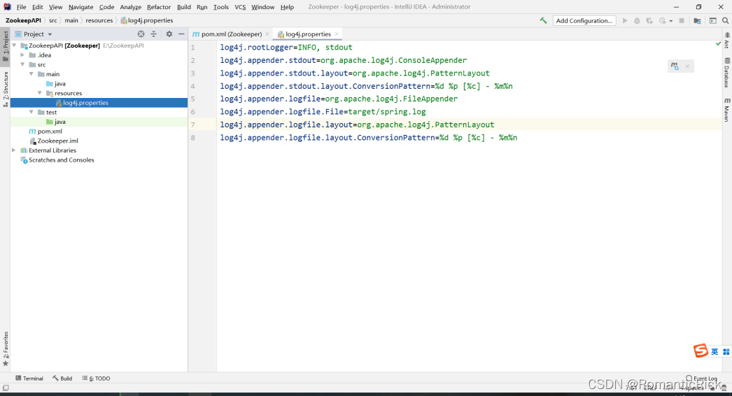Expand the .idea folder
Screen dimensions: 732x396
click(22, 55)
